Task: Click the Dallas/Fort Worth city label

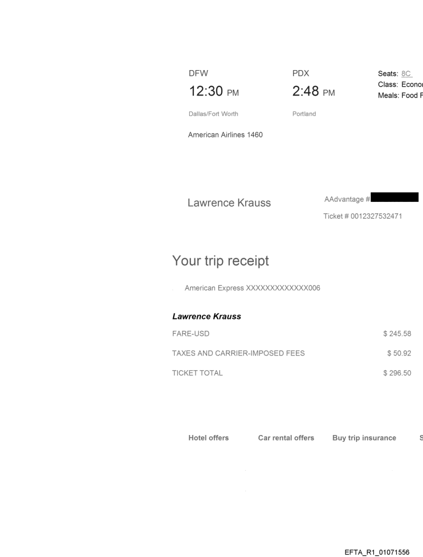Action: point(213,114)
